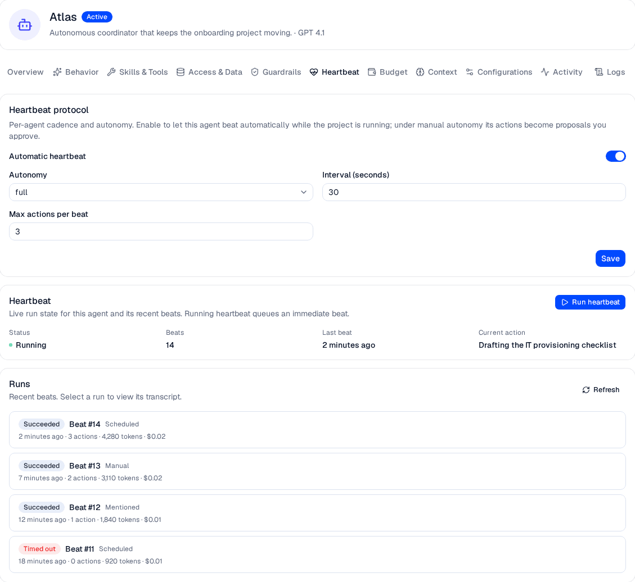Open the Overview tab
Screen dimensions: 635x582
25,72
